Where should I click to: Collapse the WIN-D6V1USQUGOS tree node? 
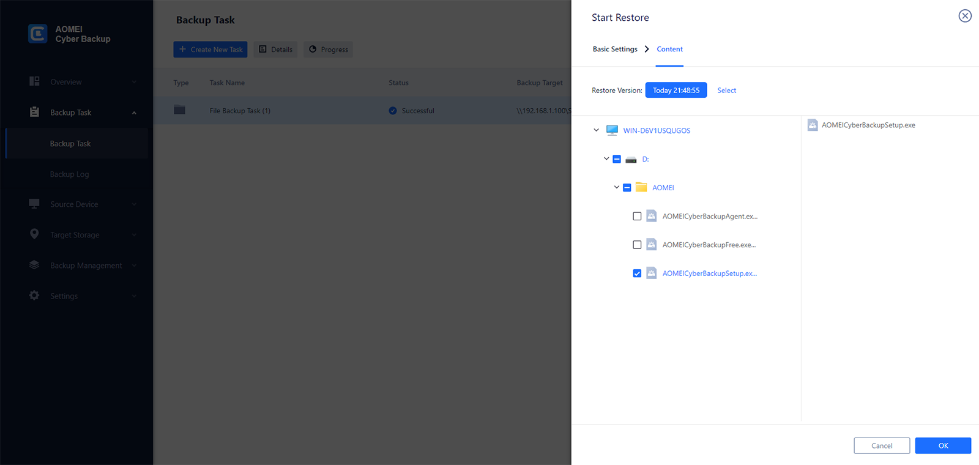[x=597, y=130]
